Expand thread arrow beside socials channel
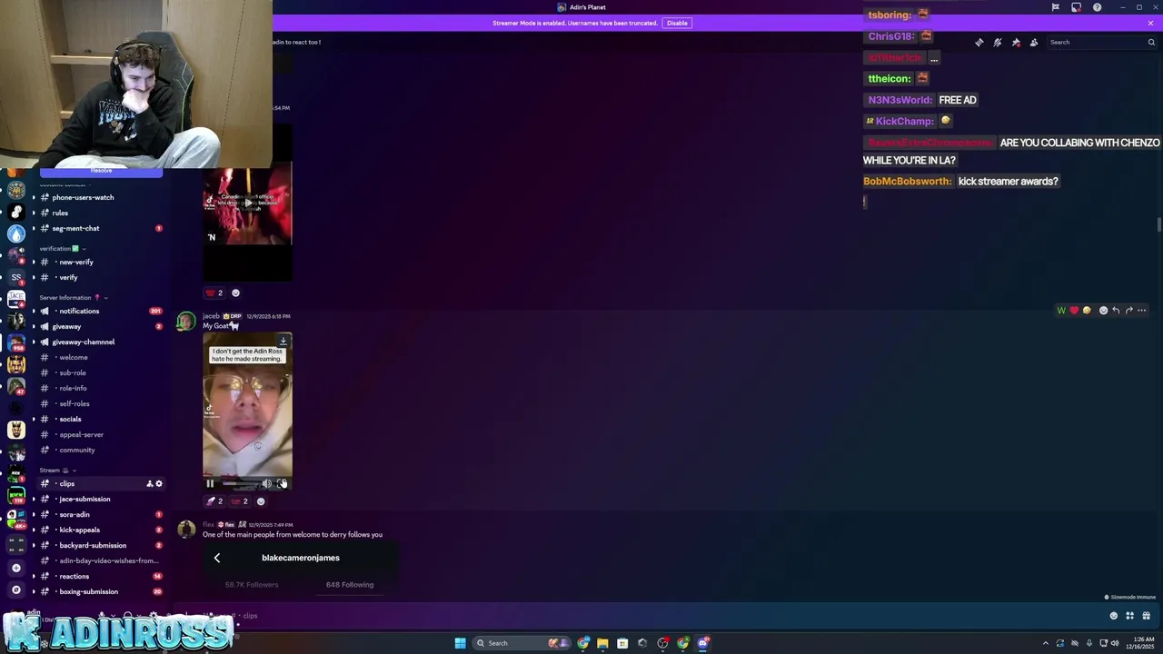Image resolution: width=1163 pixels, height=654 pixels. tap(34, 419)
